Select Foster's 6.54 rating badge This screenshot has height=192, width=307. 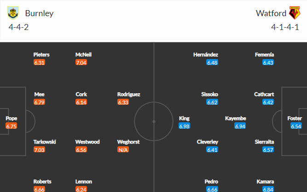tap(296, 126)
